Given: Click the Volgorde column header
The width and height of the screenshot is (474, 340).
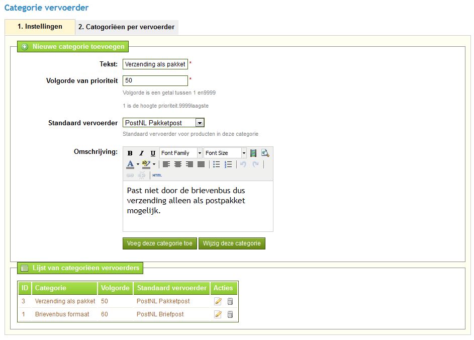Looking at the screenshot, I should [x=115, y=288].
